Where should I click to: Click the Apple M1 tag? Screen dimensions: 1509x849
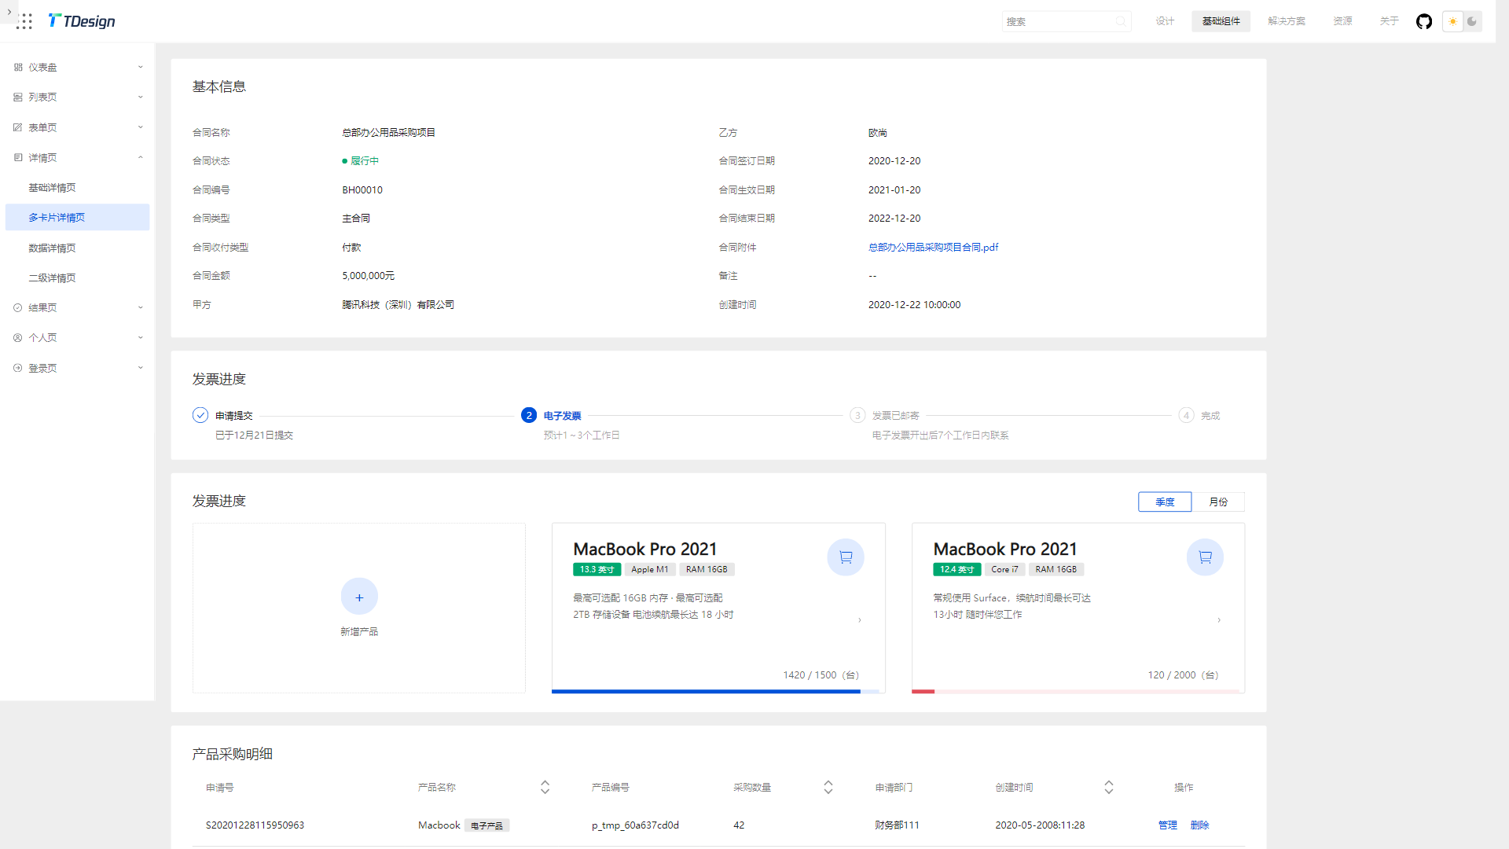tap(649, 570)
